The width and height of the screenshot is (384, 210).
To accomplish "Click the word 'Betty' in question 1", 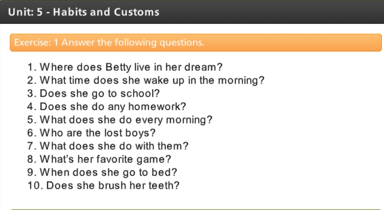I will 118,67.
